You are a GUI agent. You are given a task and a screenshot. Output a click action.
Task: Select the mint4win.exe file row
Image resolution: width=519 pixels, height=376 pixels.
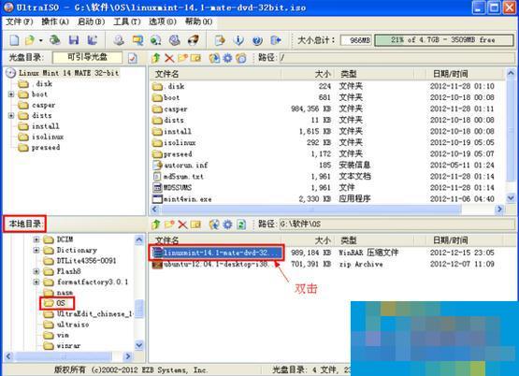(x=327, y=199)
